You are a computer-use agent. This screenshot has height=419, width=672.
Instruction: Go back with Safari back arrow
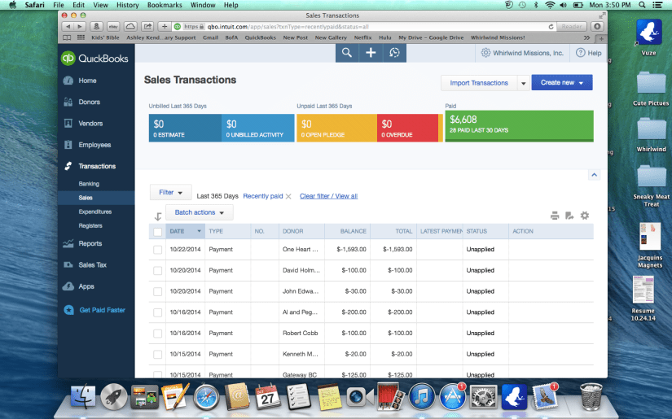(x=68, y=27)
